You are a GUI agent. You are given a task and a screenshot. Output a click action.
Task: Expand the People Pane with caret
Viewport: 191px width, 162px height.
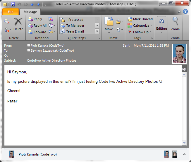[x=185, y=154]
